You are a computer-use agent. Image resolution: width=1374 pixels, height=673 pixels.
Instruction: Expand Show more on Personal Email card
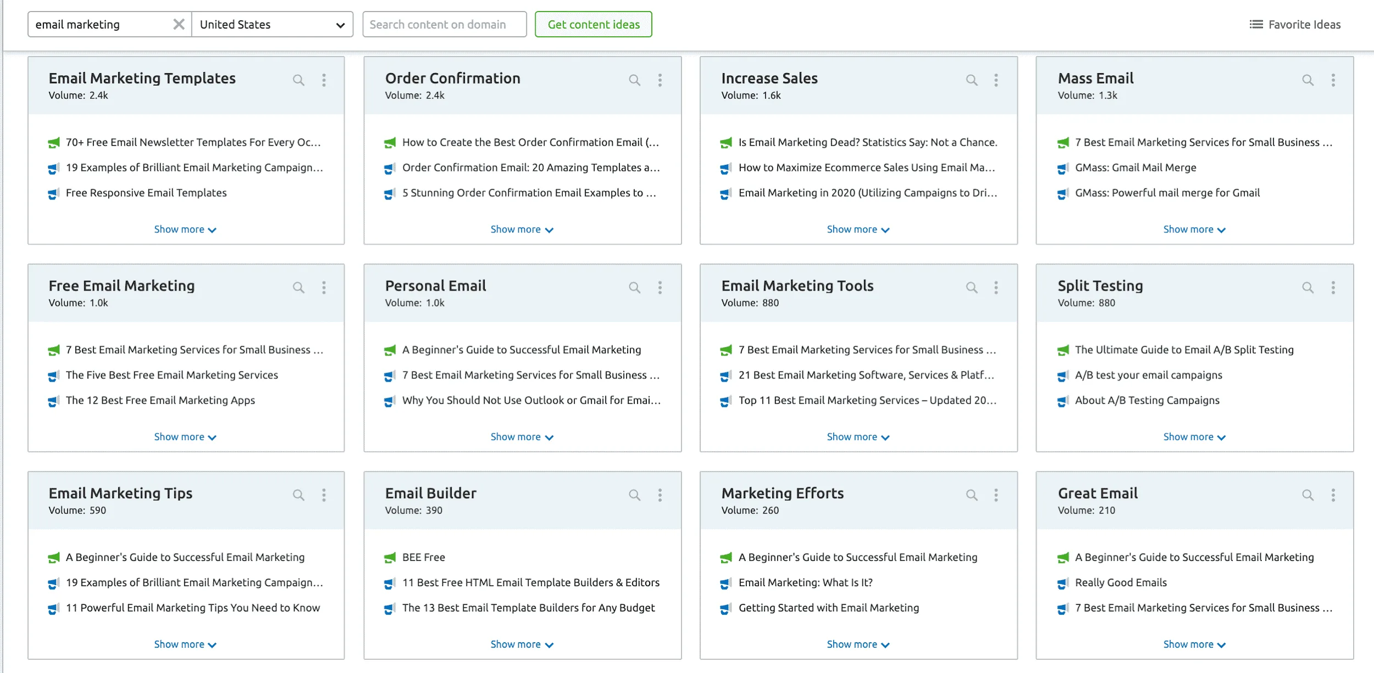pyautogui.click(x=522, y=437)
